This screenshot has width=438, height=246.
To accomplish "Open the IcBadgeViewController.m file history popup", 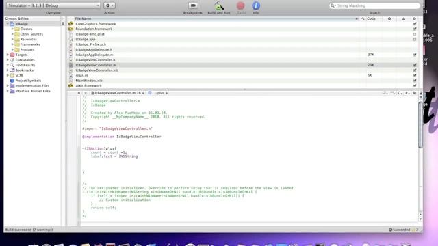I will [118, 93].
